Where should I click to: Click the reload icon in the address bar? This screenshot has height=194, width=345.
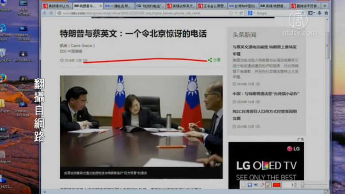pyautogui.click(x=241, y=13)
